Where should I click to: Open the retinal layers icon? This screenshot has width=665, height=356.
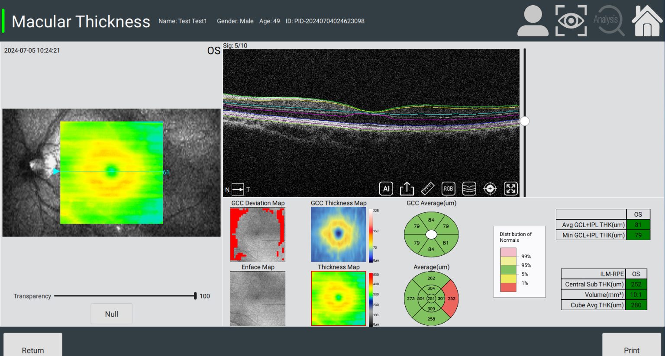(x=469, y=189)
